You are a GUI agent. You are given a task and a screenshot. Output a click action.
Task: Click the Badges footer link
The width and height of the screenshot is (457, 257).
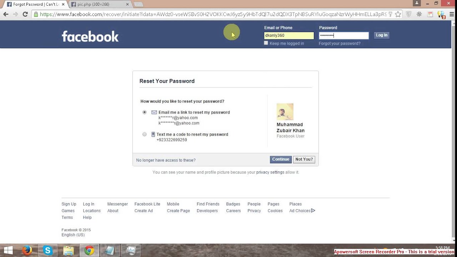click(233, 204)
